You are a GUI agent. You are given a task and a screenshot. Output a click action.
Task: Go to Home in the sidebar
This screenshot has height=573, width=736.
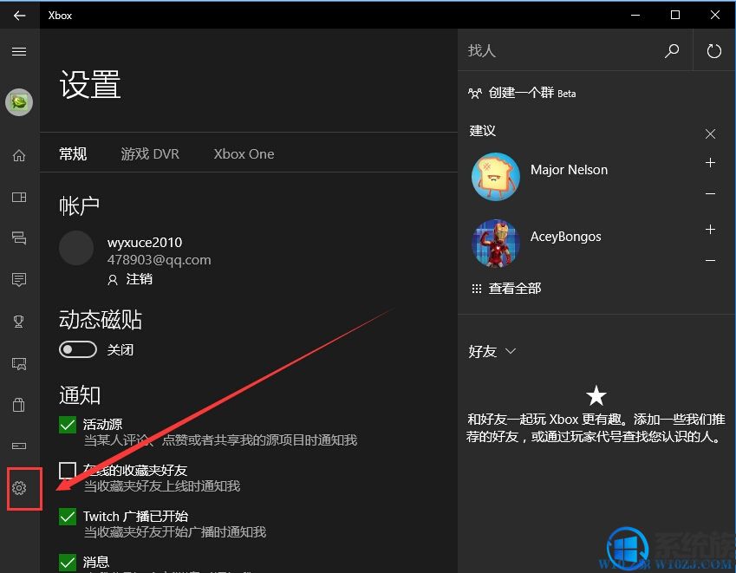[x=19, y=155]
